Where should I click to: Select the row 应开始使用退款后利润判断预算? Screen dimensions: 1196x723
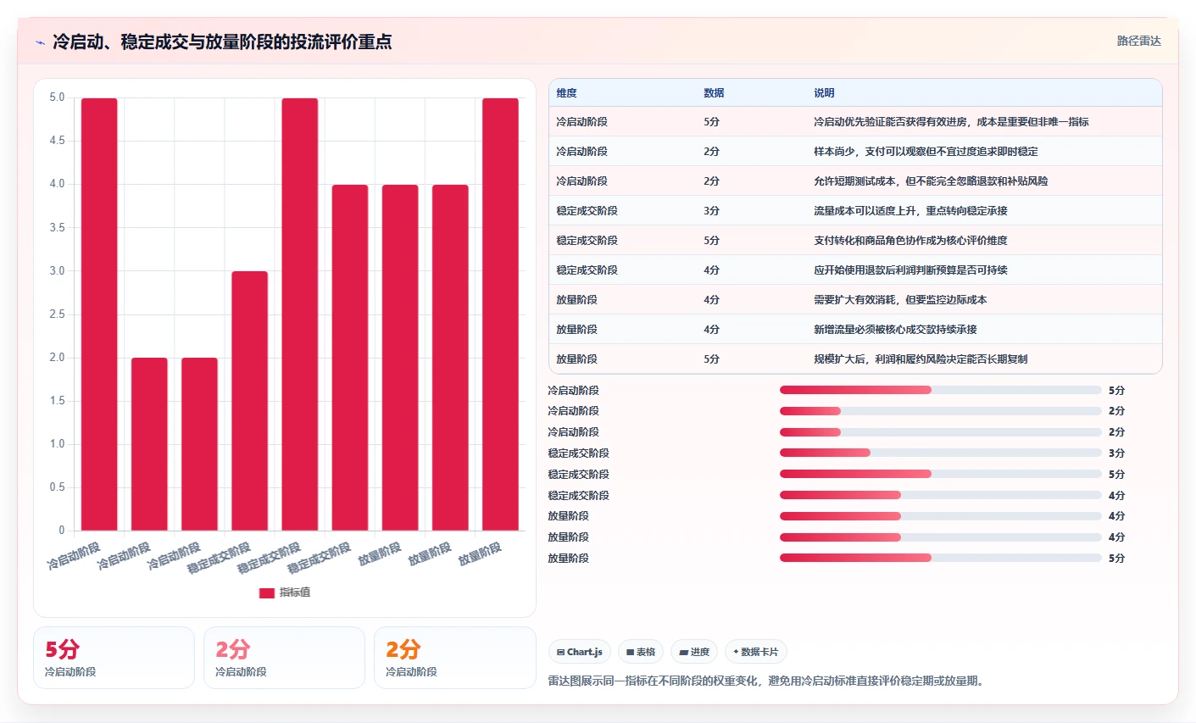point(855,270)
